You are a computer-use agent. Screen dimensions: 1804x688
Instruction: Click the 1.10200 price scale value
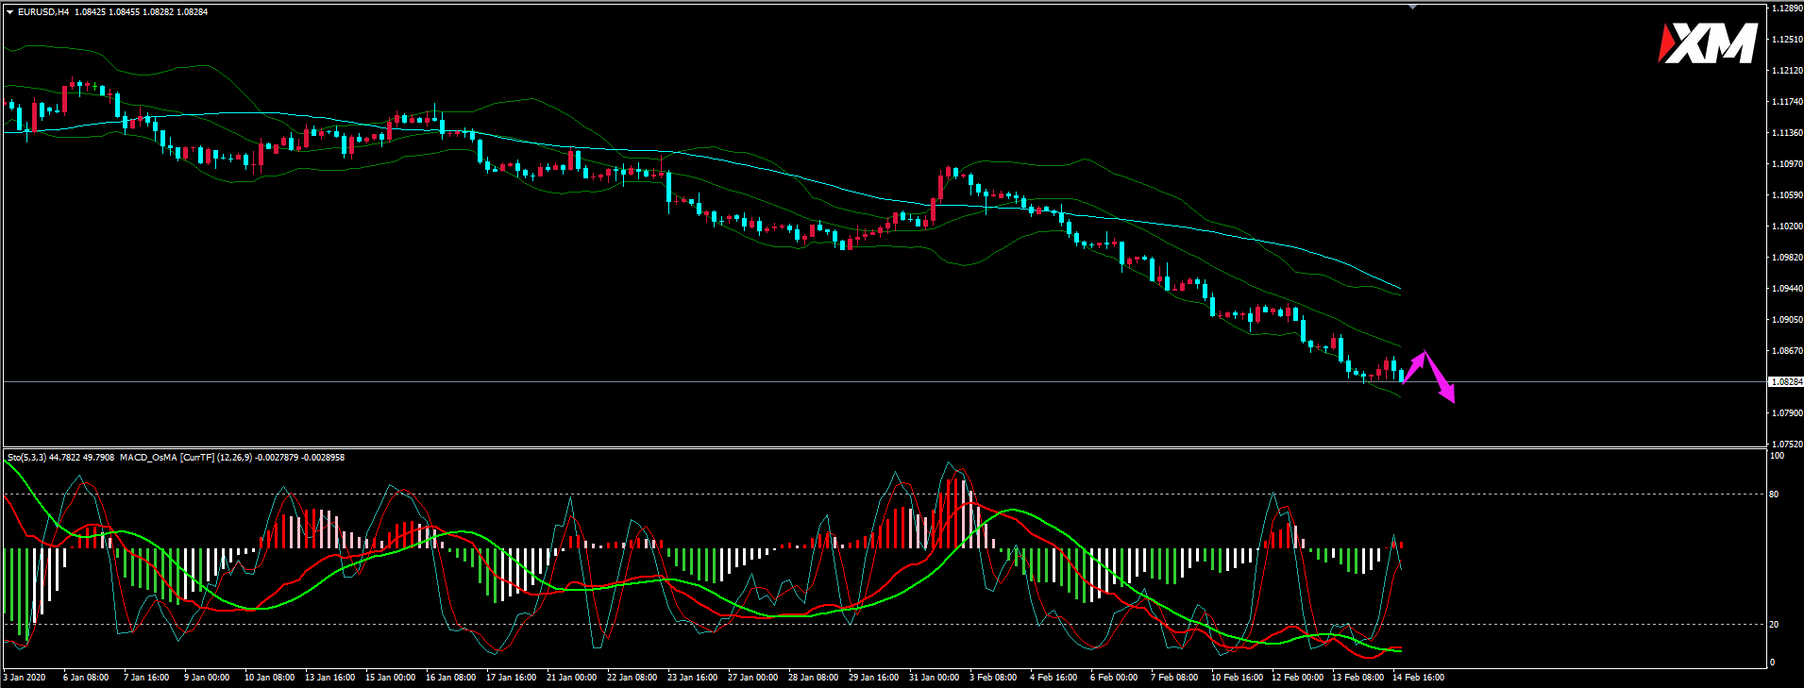tap(1786, 227)
